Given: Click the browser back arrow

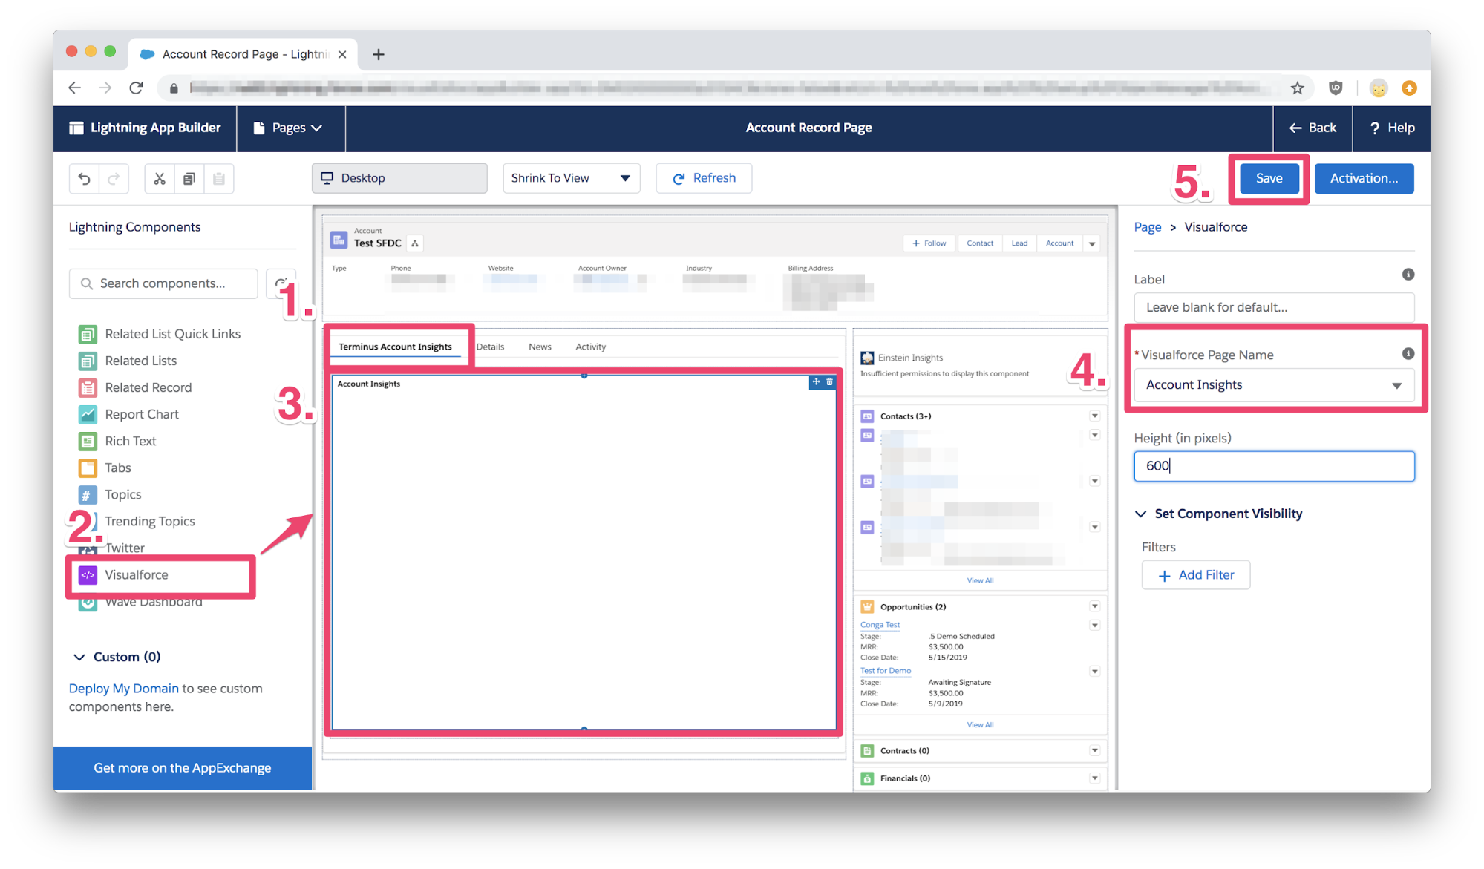Looking at the screenshot, I should pos(74,88).
